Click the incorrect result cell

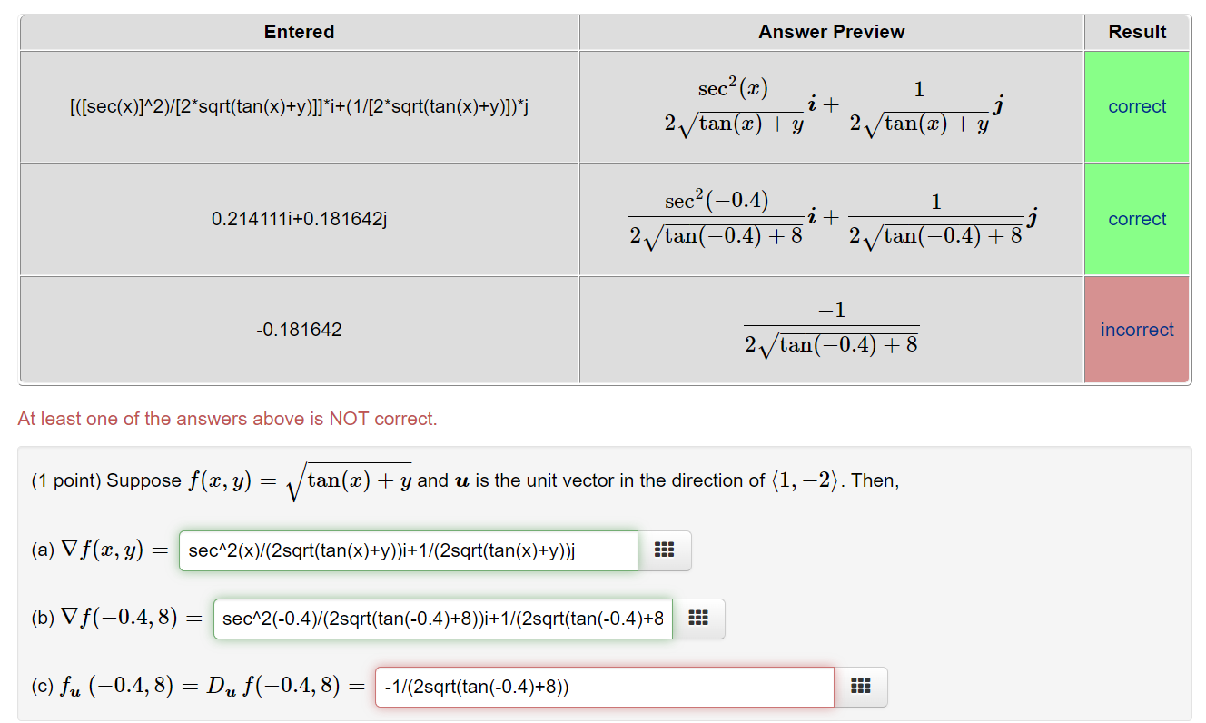[1137, 329]
